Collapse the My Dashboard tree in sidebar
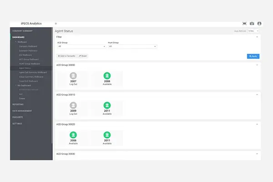 click(x=15, y=86)
